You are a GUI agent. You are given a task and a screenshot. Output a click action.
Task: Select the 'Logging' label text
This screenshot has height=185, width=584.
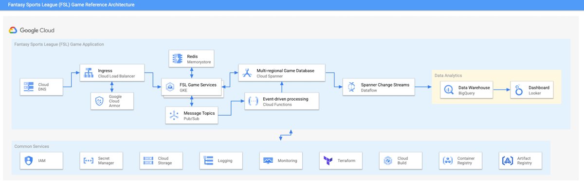(x=225, y=161)
